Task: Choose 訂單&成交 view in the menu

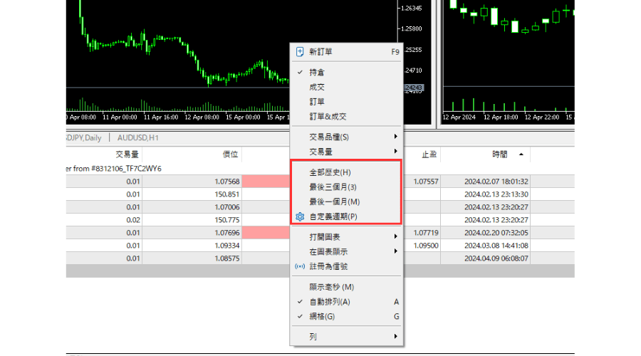Action: click(x=328, y=117)
